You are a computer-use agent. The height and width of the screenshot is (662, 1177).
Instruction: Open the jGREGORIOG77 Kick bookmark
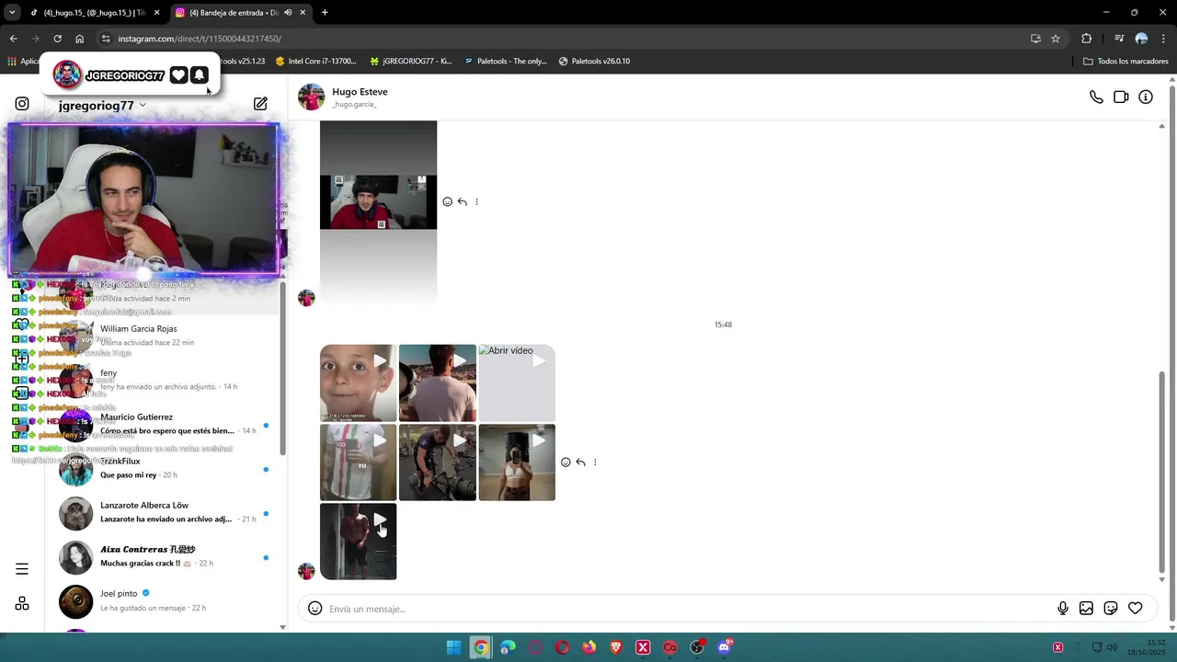tap(410, 61)
